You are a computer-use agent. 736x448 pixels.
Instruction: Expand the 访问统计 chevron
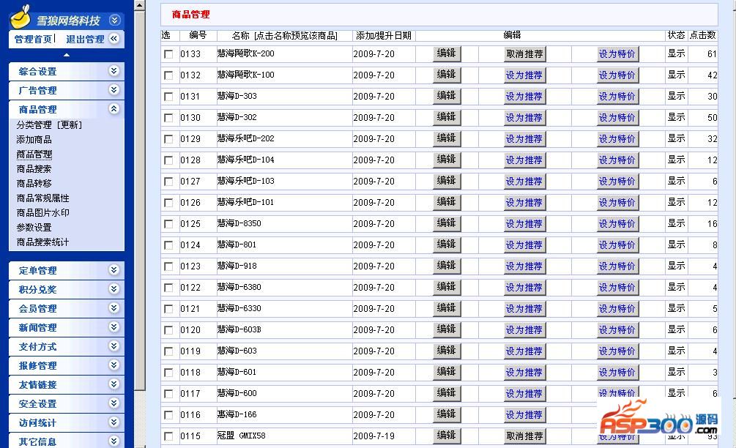114,422
